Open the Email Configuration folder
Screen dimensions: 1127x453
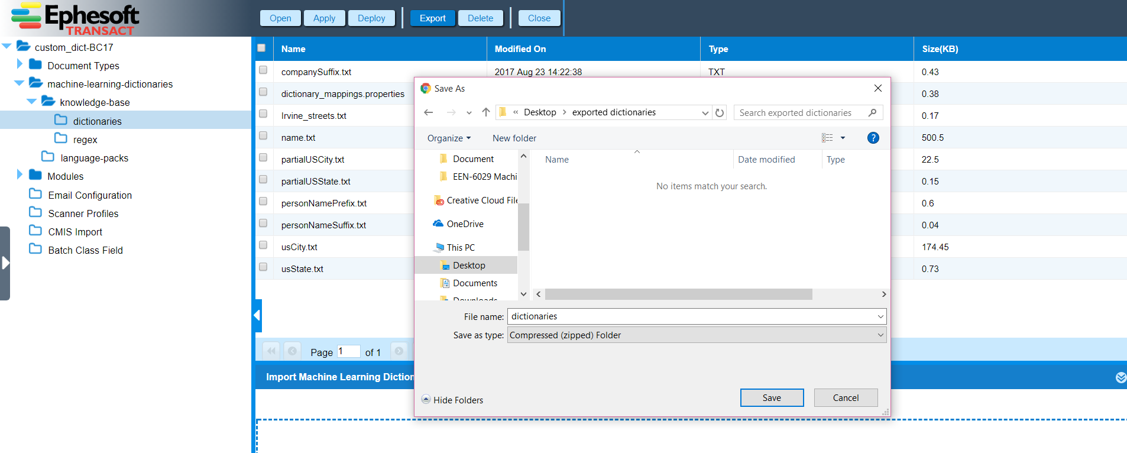pos(81,195)
